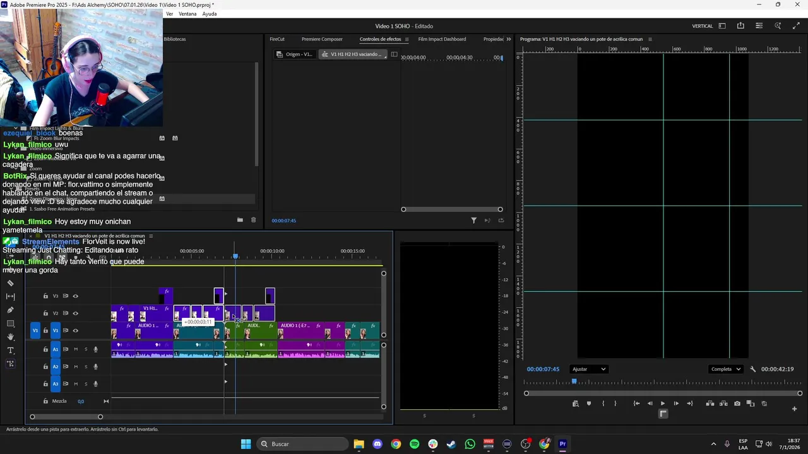Expand overflow panel tabs chevron

pos(509,39)
